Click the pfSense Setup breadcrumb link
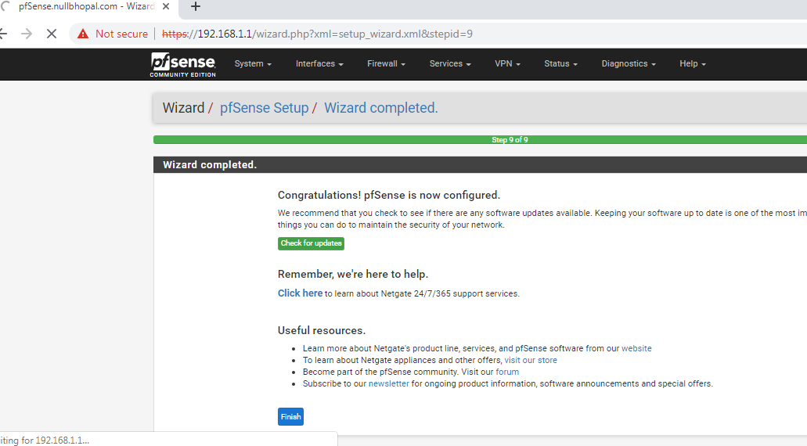The height and width of the screenshot is (446, 807). coord(264,108)
